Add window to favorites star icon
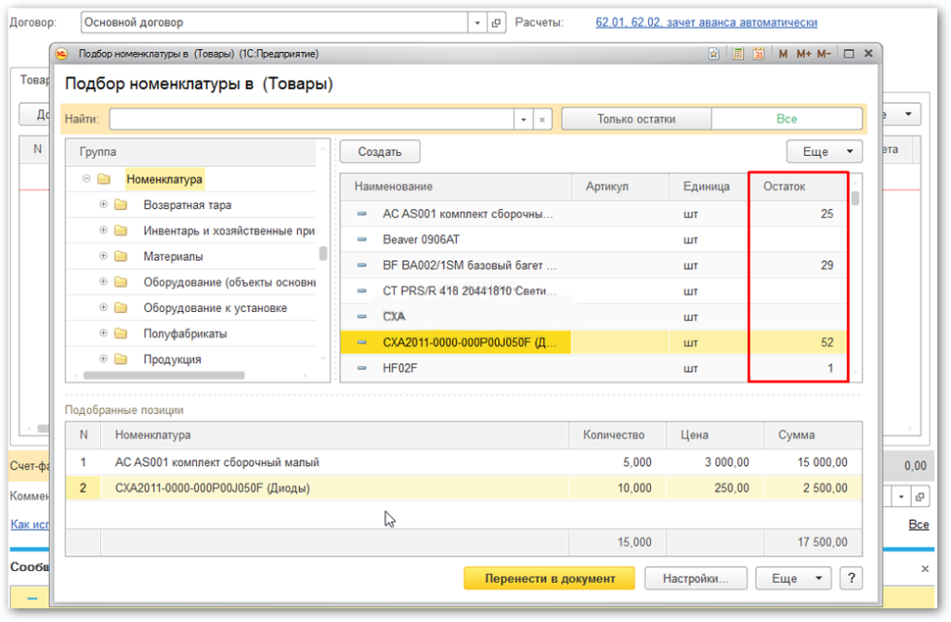 point(713,54)
